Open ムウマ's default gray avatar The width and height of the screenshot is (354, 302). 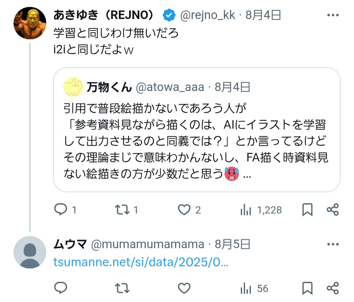(30, 252)
